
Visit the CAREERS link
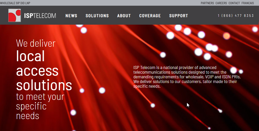point(221,3)
